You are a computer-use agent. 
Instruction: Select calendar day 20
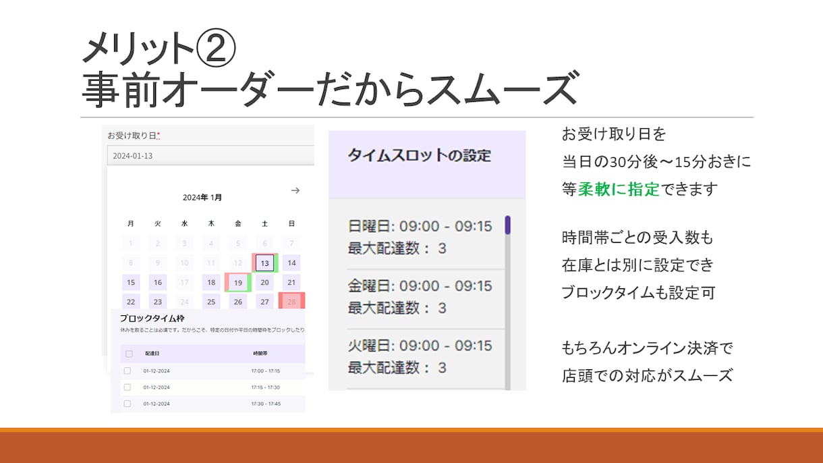coord(265,283)
